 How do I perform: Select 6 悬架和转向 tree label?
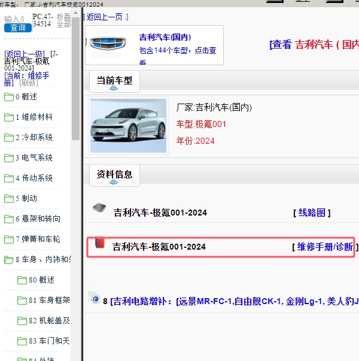(x=38, y=219)
